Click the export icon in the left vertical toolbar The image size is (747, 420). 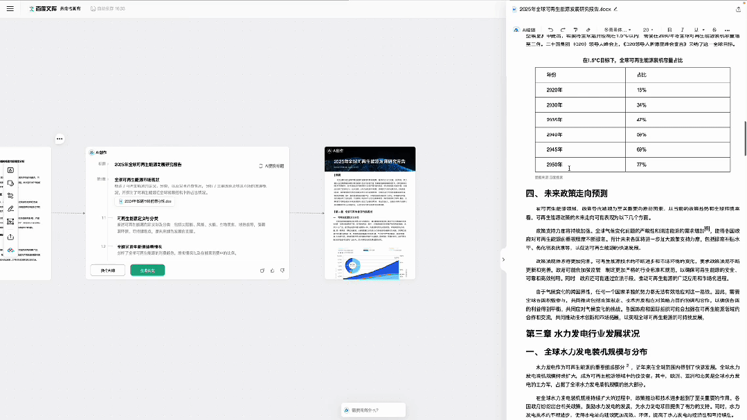pos(10,237)
